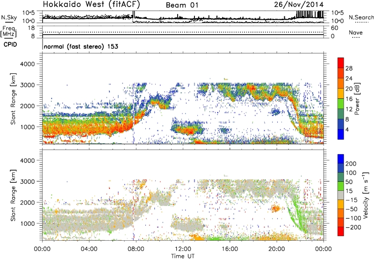Screen dimensions: 374x259
Task: Click the 'Hokkaido West (fitACF)' title
Action: tap(91, 4)
